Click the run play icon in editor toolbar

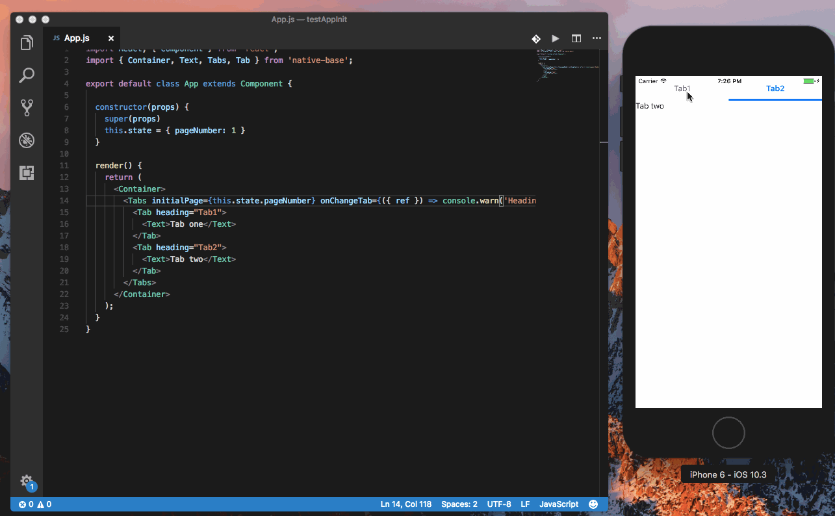click(556, 38)
